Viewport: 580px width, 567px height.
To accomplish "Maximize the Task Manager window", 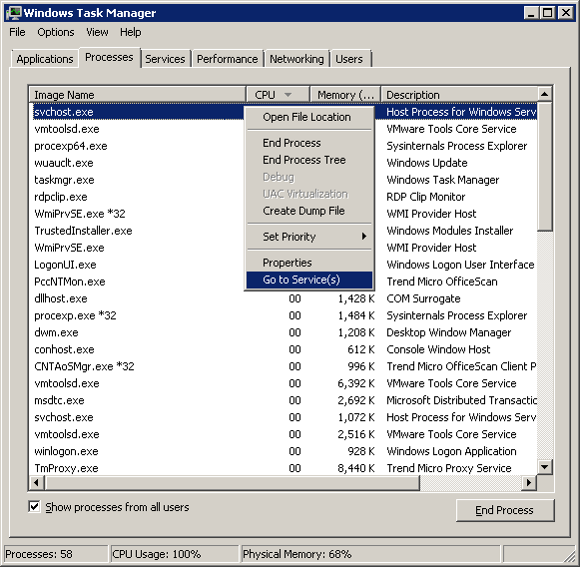I will click(548, 13).
